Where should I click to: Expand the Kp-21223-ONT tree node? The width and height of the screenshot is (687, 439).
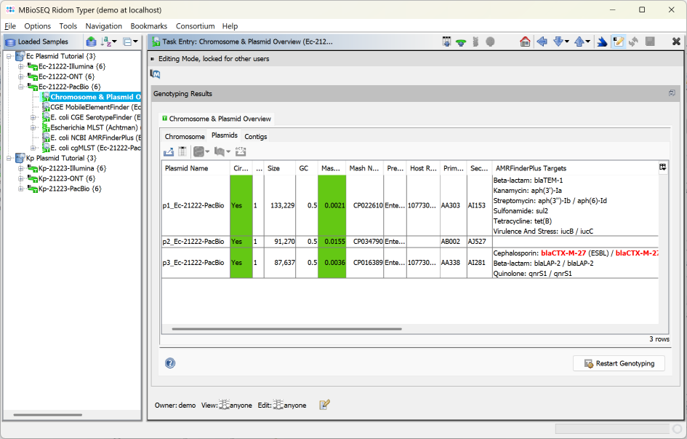pos(20,178)
